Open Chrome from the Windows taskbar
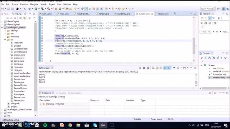The height and width of the screenshot is (129, 230). [70, 125]
